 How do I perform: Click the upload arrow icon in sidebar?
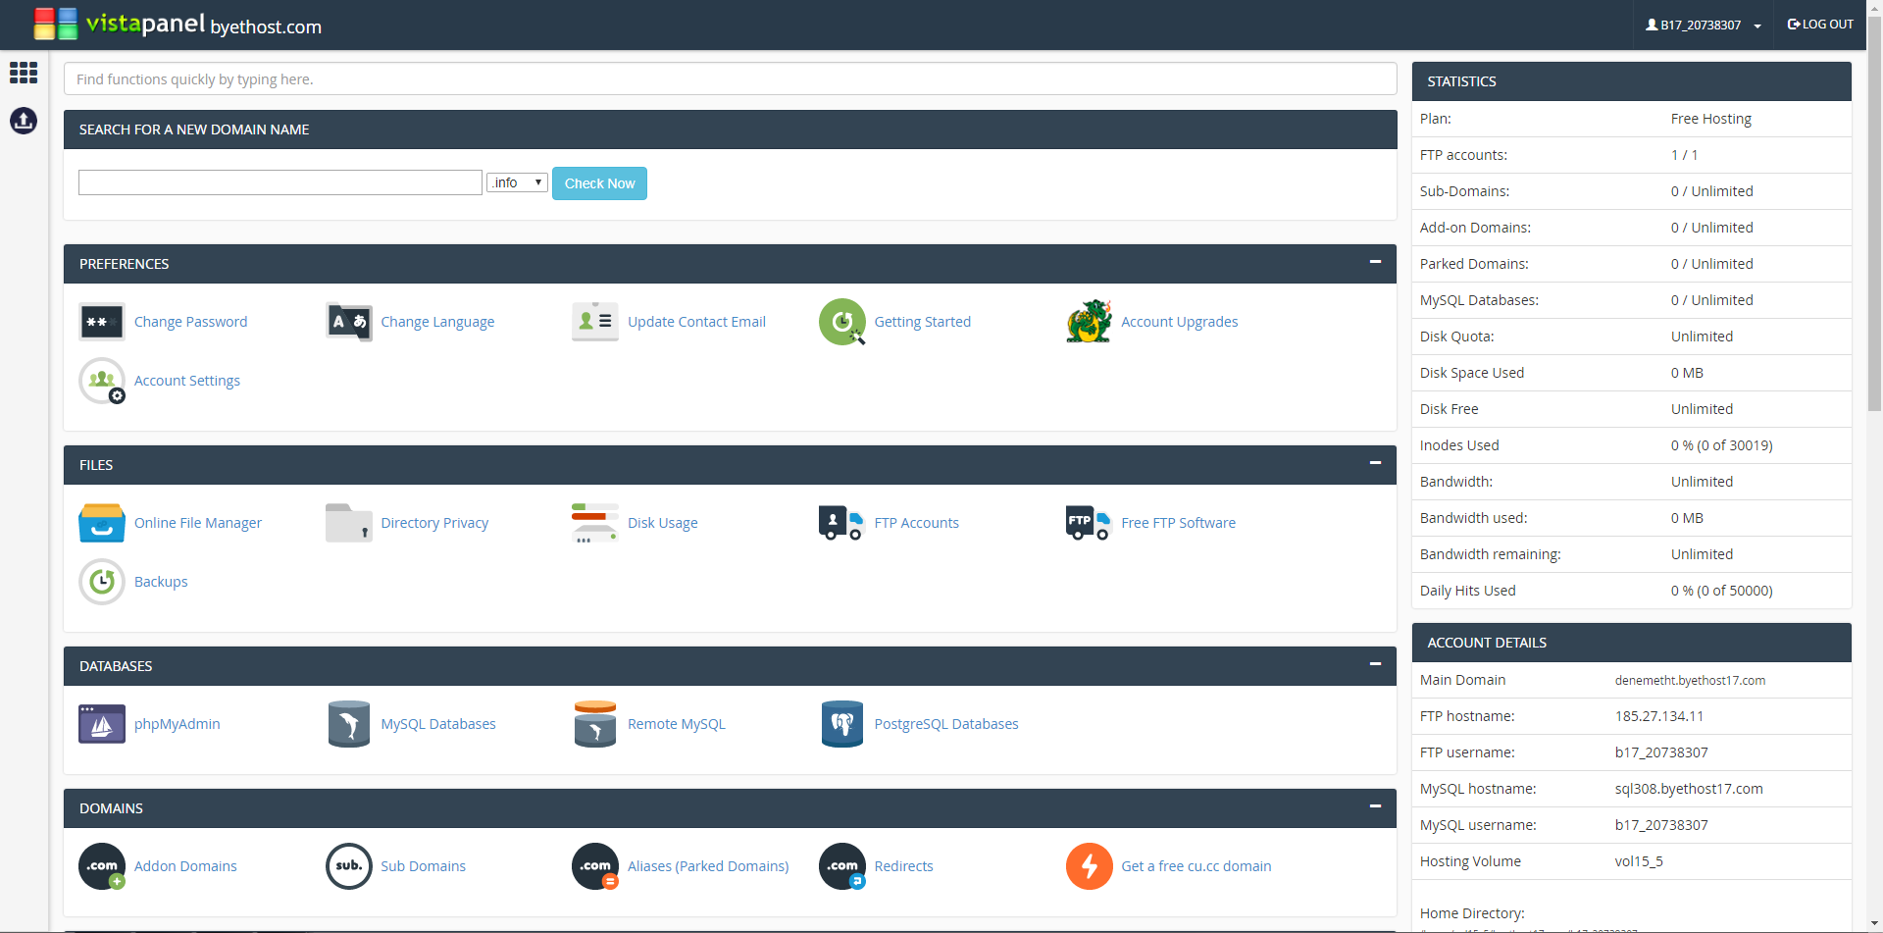click(24, 121)
